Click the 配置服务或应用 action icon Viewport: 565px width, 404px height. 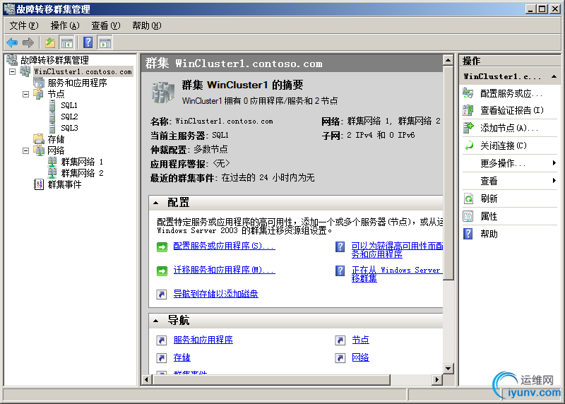point(468,93)
